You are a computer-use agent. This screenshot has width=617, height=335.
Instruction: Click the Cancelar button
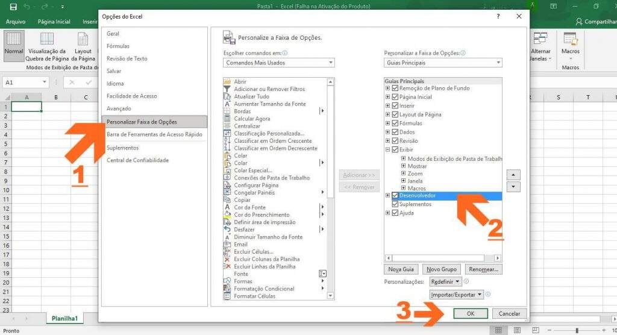(x=509, y=314)
